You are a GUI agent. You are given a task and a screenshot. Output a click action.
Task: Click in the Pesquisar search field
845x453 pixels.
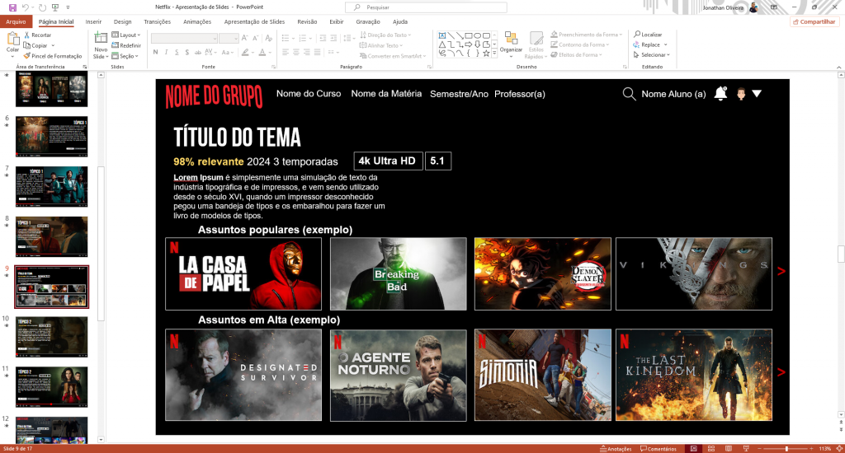(426, 7)
